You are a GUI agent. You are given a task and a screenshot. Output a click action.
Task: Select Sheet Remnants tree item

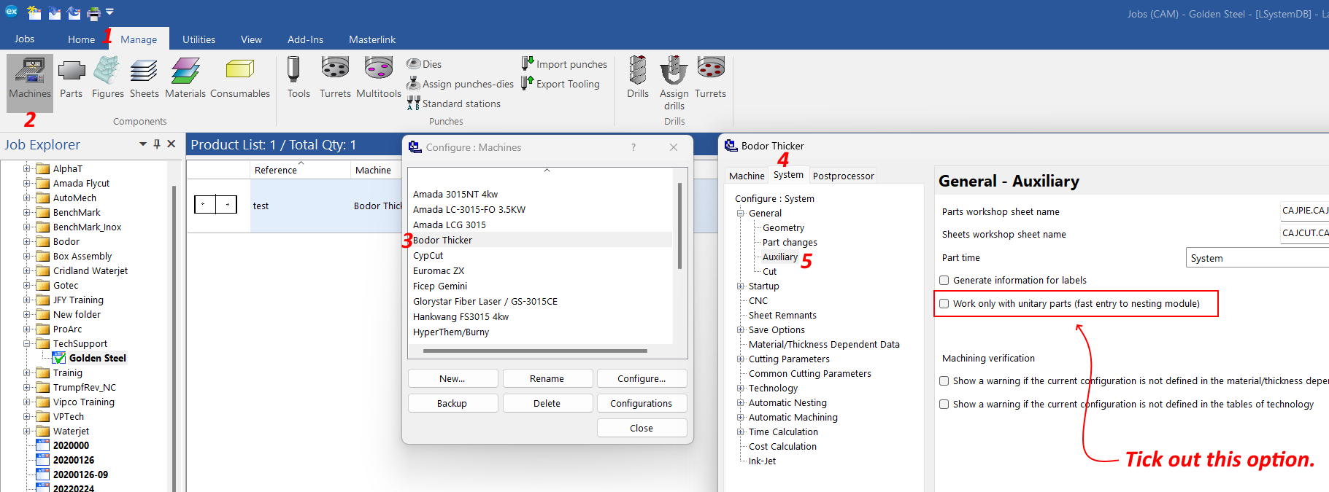782,315
